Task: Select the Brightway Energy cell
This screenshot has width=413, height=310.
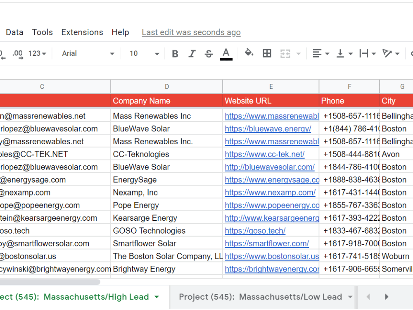Action: [167, 269]
